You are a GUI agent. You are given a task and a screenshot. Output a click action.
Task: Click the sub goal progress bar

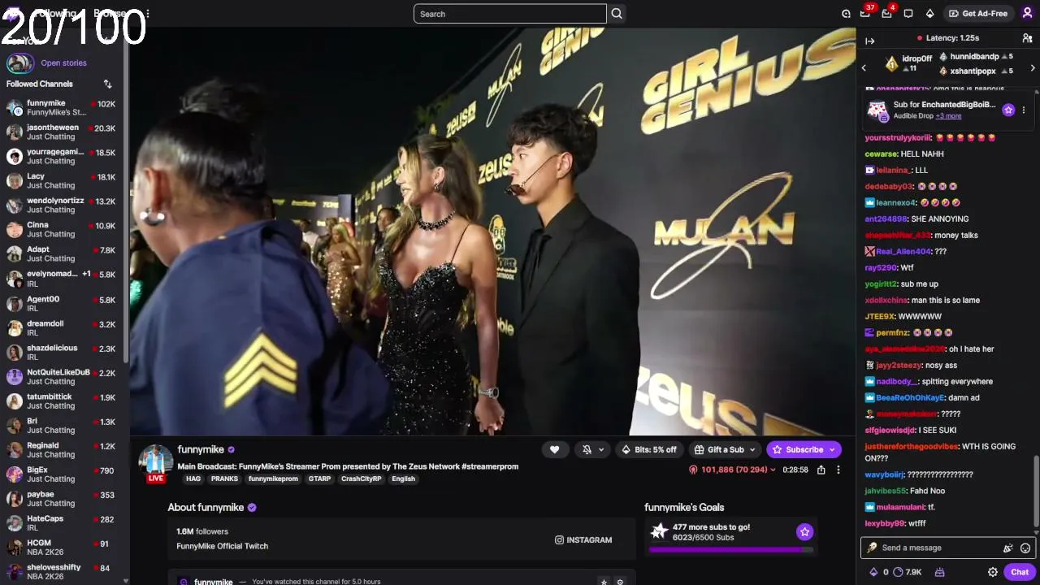pyautogui.click(x=730, y=550)
